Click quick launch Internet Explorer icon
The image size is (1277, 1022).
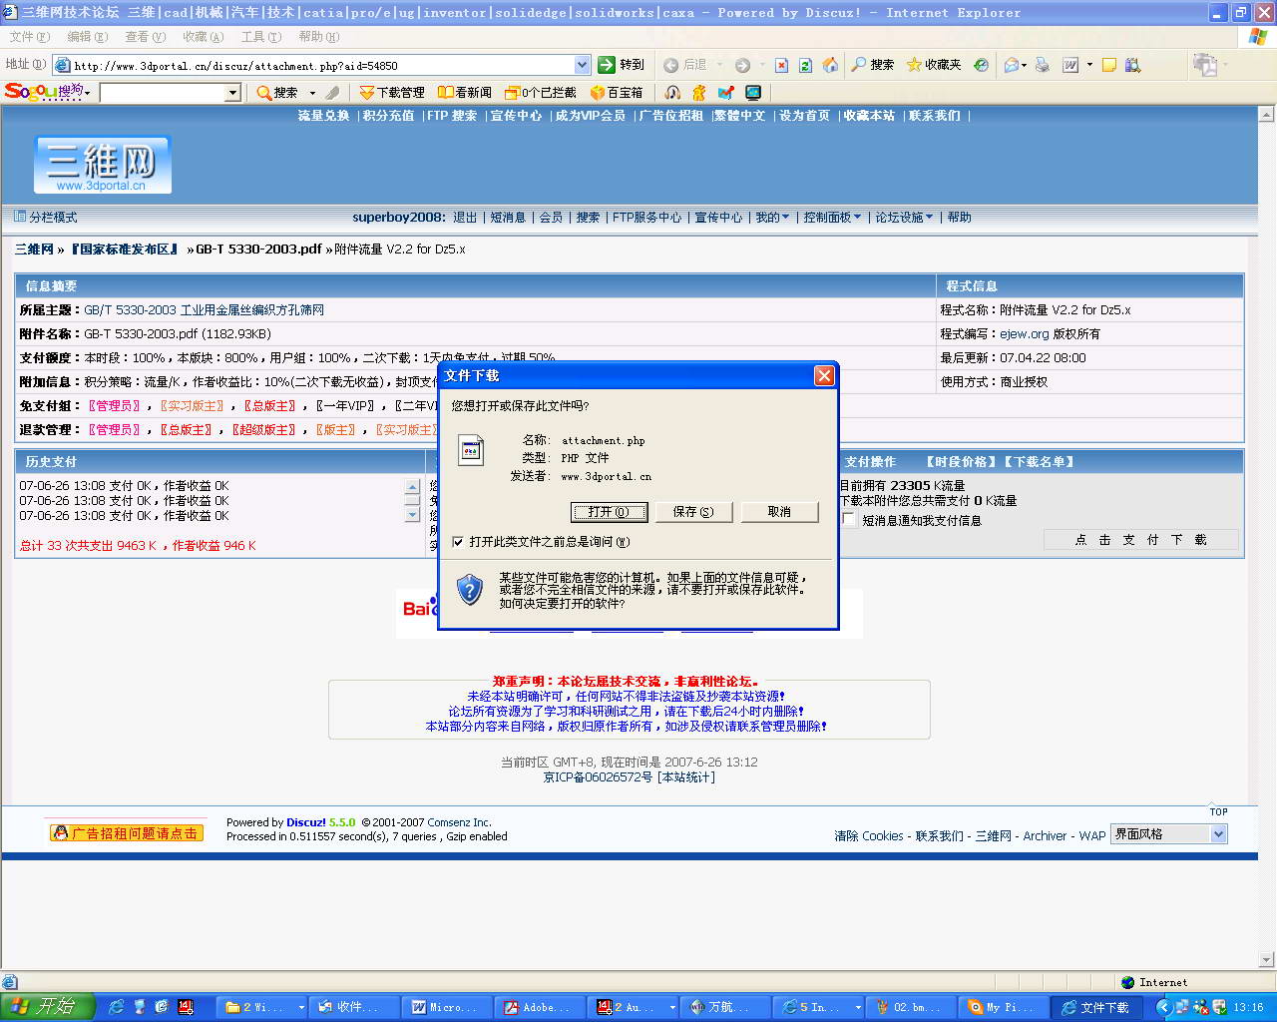117,1007
